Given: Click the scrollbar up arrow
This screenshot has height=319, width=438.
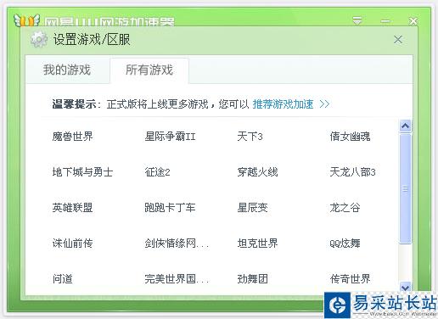Looking at the screenshot, I should 406,126.
